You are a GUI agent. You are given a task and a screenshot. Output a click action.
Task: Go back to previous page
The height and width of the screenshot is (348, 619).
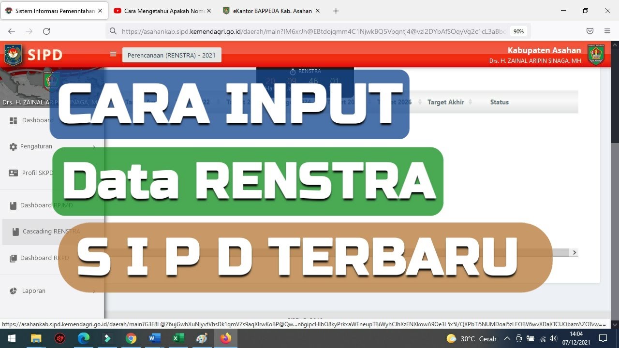(x=12, y=31)
